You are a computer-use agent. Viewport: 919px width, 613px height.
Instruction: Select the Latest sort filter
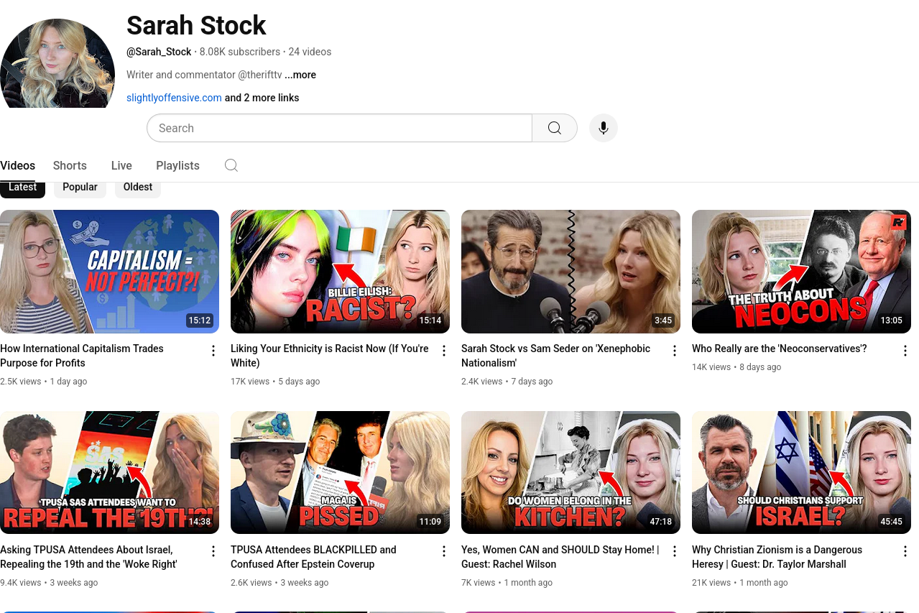pyautogui.click(x=22, y=188)
